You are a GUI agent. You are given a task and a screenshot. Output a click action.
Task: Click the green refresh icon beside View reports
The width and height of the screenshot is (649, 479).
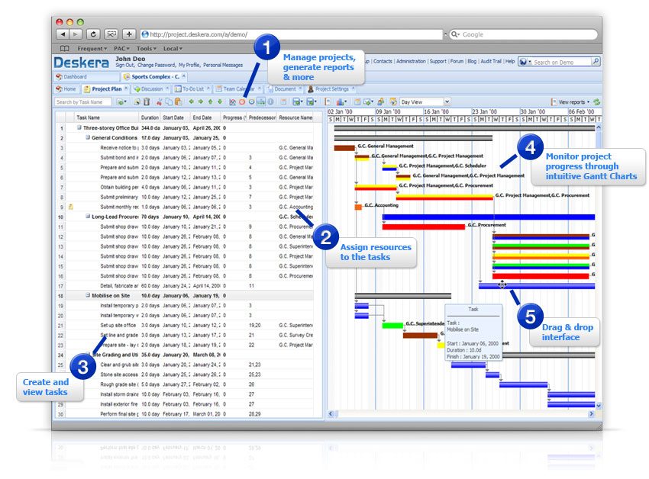(x=596, y=101)
